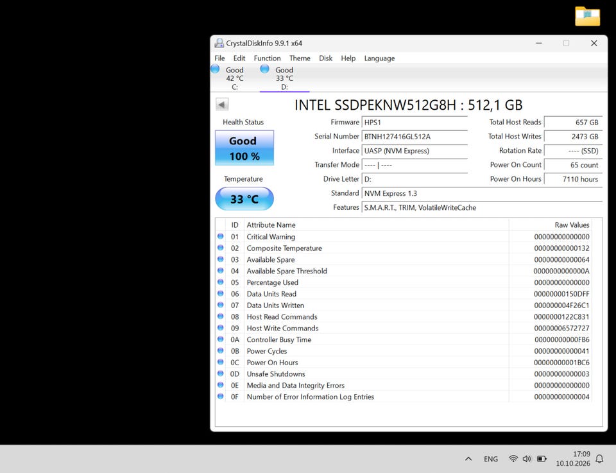Click the blue status orb for drive C:

coord(216,69)
